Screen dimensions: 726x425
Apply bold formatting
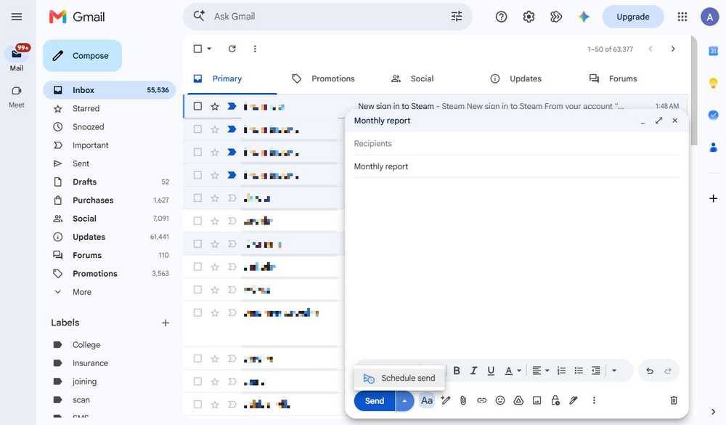coord(457,371)
